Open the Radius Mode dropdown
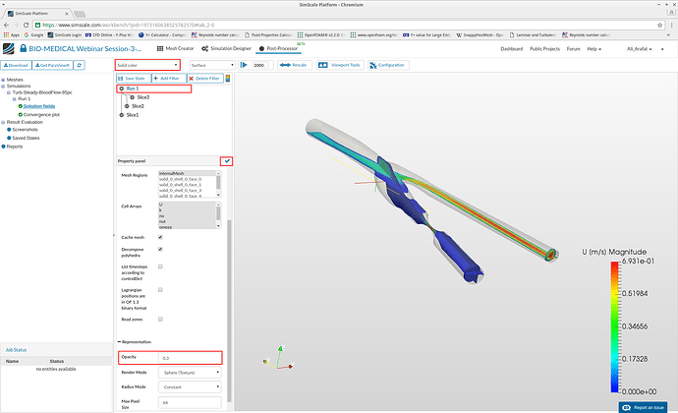 pyautogui.click(x=190, y=387)
